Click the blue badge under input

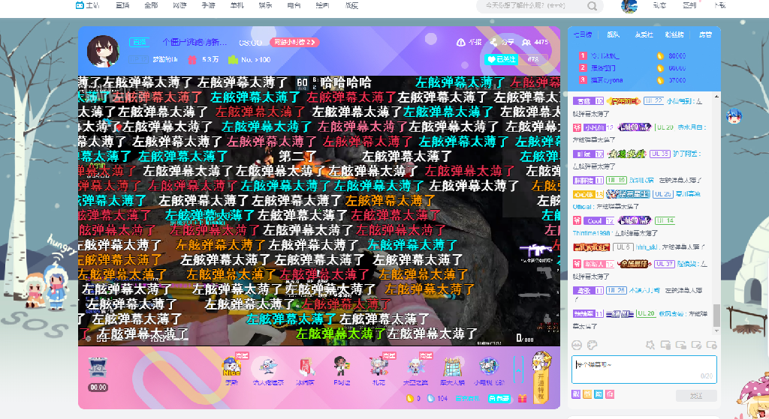coord(599,394)
